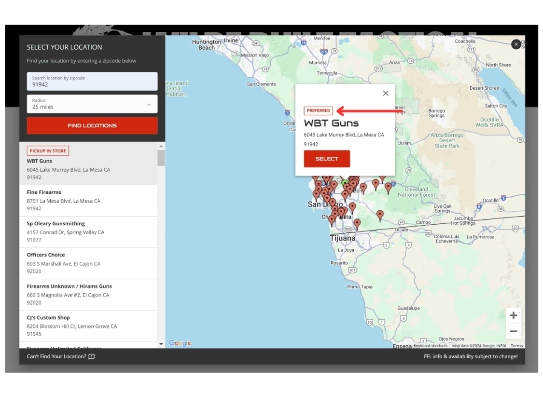Zoom out on the map

coord(514,331)
